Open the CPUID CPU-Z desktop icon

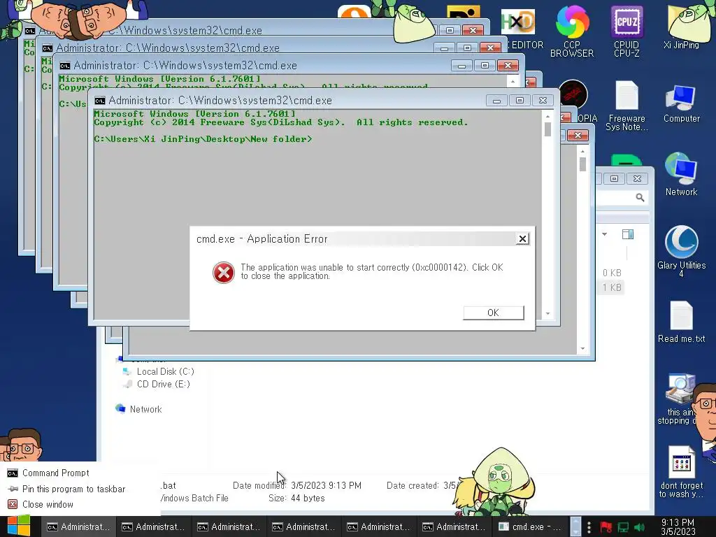coord(626,32)
